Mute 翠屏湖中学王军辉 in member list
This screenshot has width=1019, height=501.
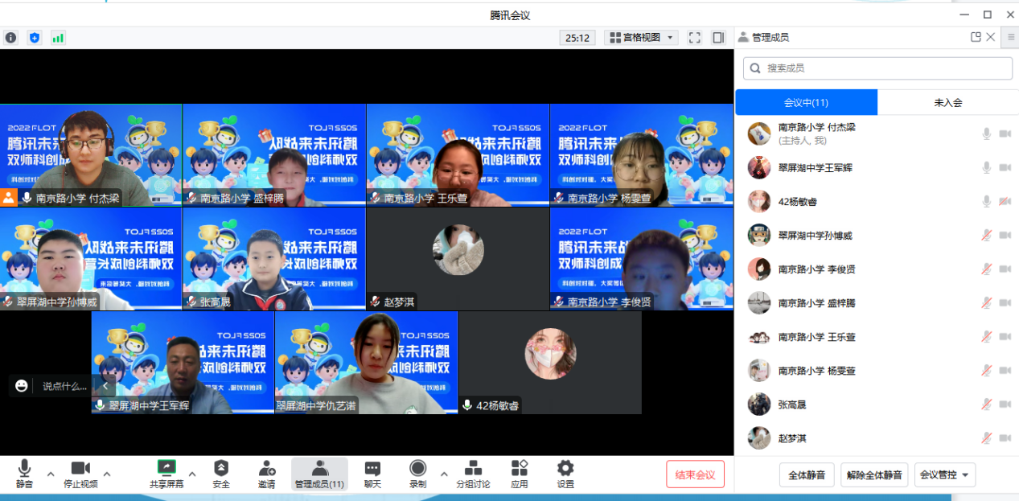point(986,167)
